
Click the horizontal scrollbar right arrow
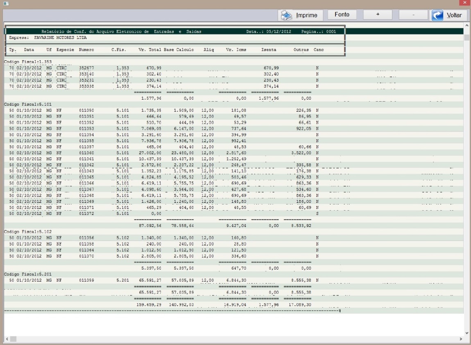click(461, 339)
